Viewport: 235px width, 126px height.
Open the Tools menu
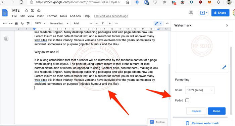pos(63,16)
